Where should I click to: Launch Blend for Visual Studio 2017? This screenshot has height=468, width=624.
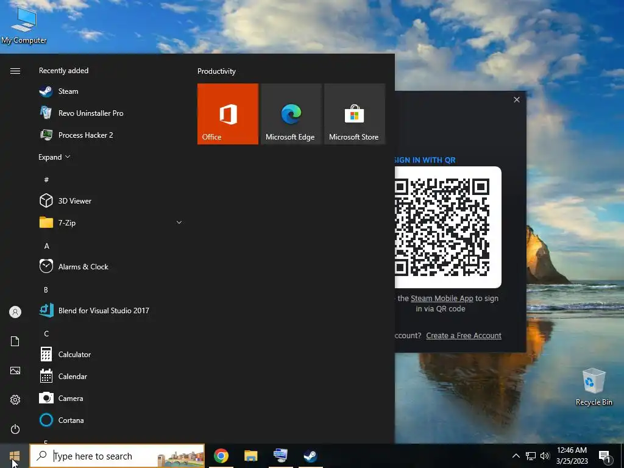[112, 310]
